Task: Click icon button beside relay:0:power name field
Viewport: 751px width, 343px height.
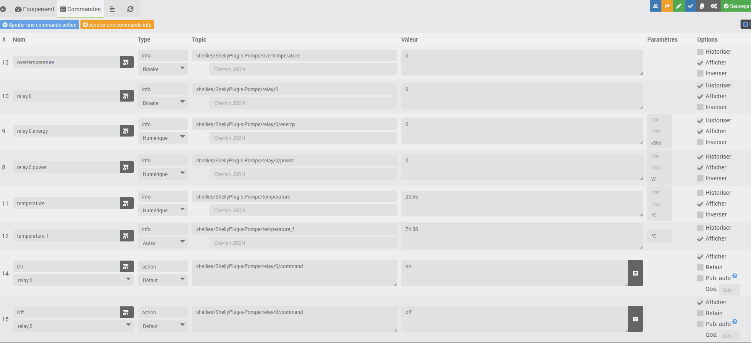Action: [x=127, y=167]
